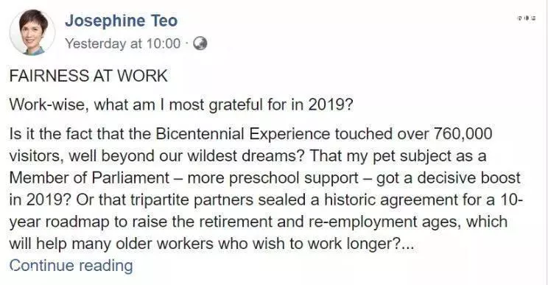Viewport: 548px width, 285px height.
Task: Click the 'year roadmap' text
Action: pyautogui.click(x=59, y=222)
